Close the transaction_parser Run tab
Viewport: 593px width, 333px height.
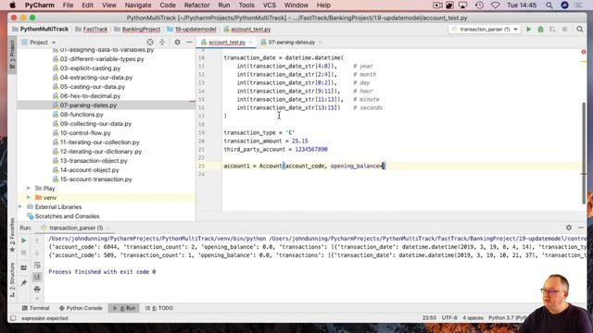[107, 228]
